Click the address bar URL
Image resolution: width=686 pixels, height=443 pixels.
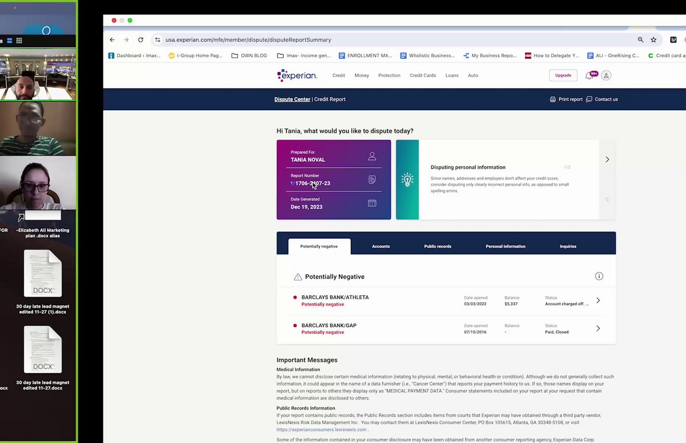[x=248, y=40]
